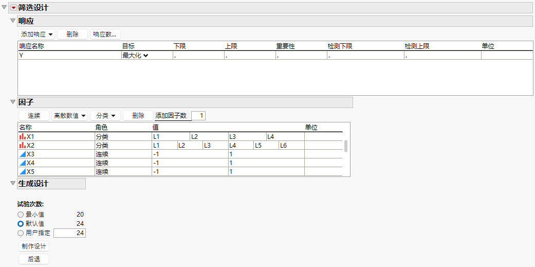Click the factor table vertical scrollbar
Viewport: 535px width, 267px height.
[x=346, y=146]
